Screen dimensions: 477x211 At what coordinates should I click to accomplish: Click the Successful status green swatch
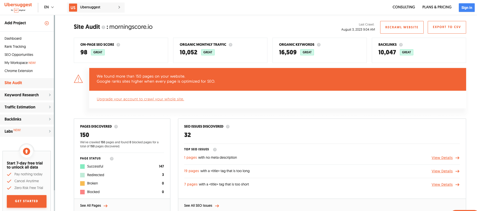click(82, 167)
